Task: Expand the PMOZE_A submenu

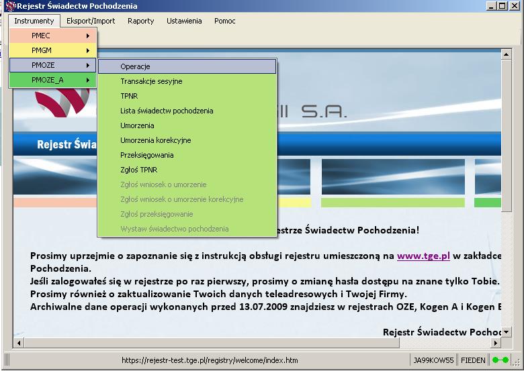Action: [x=53, y=80]
